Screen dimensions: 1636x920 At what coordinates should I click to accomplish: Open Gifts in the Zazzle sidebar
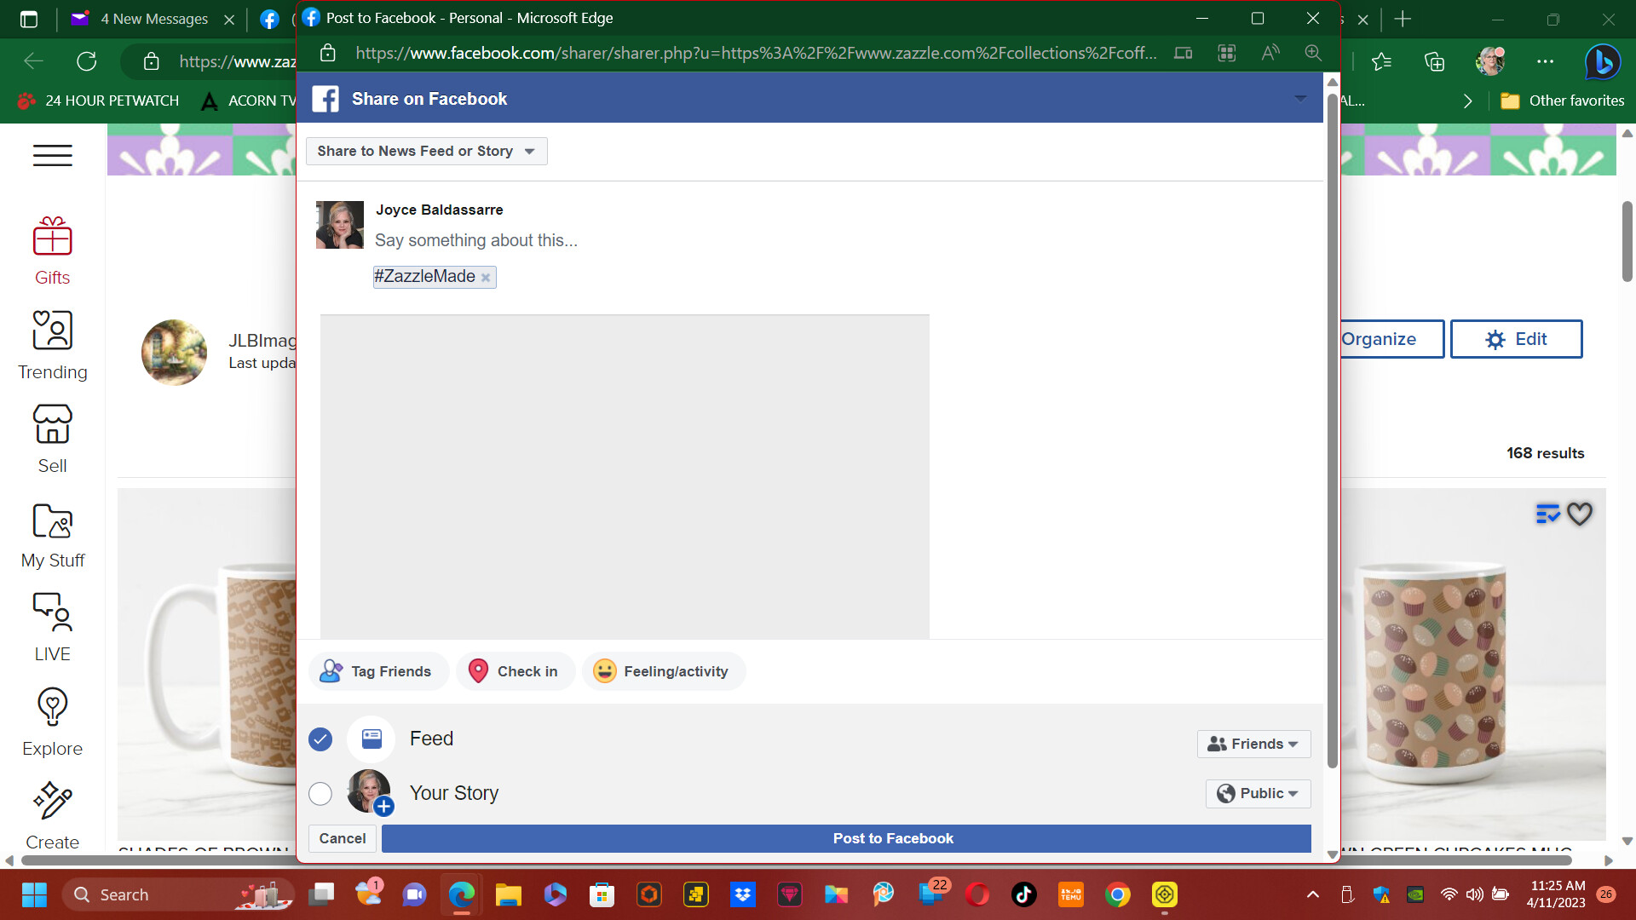52,251
